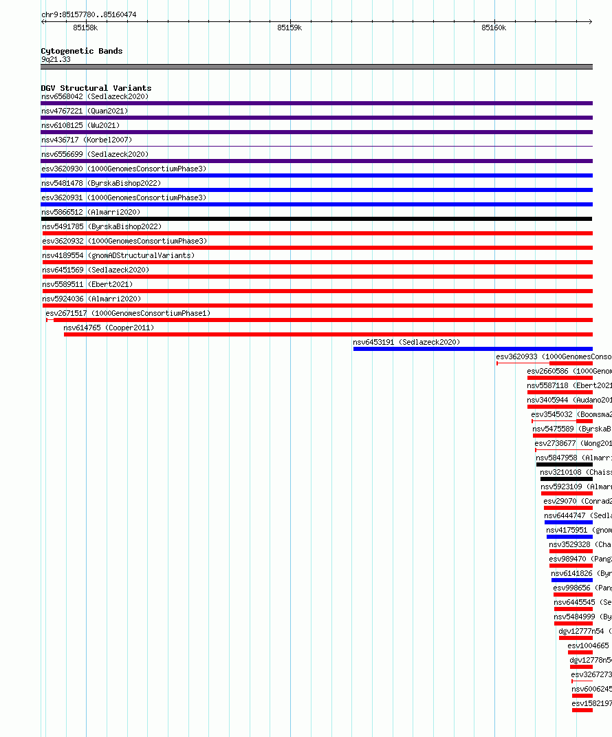Click the black bar under nsv5847958
The width and height of the screenshot is (612, 737).
565,465
